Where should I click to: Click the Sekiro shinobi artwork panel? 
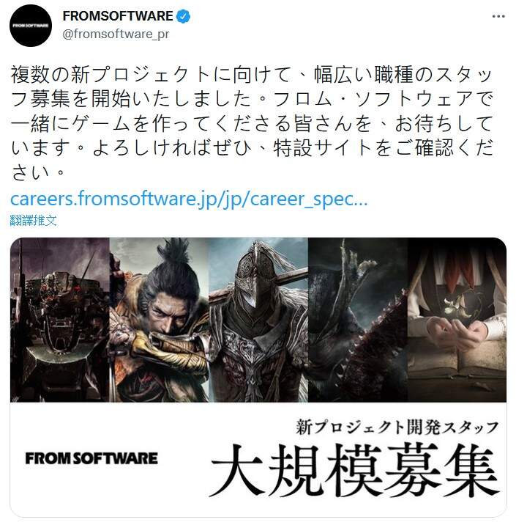[x=159, y=320]
